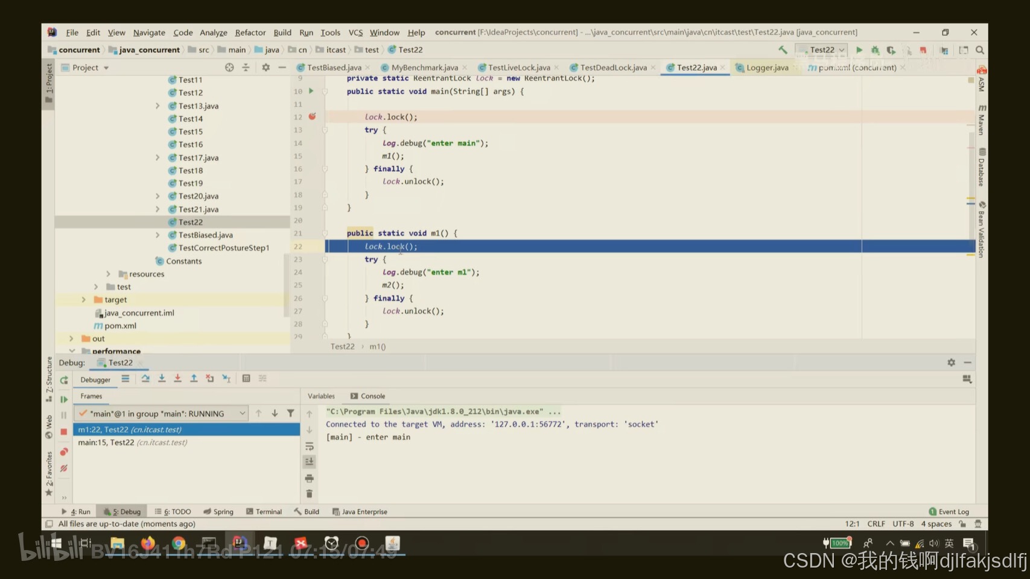Open Project panel settings gear
The image size is (1030, 579).
tap(265, 68)
